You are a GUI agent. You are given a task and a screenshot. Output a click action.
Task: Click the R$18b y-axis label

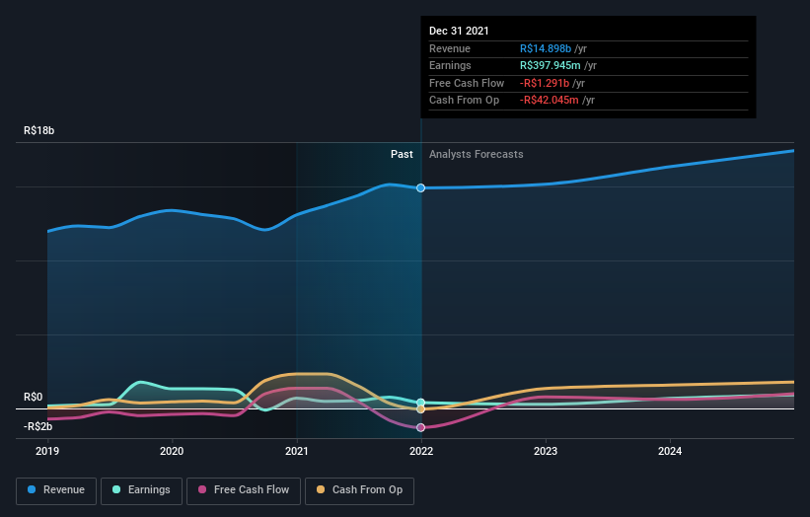[38, 130]
